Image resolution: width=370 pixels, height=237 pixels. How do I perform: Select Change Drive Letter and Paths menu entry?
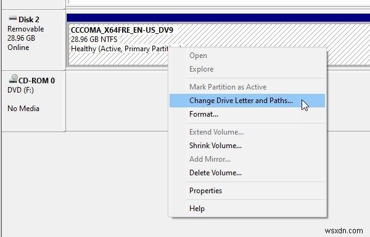pos(247,101)
